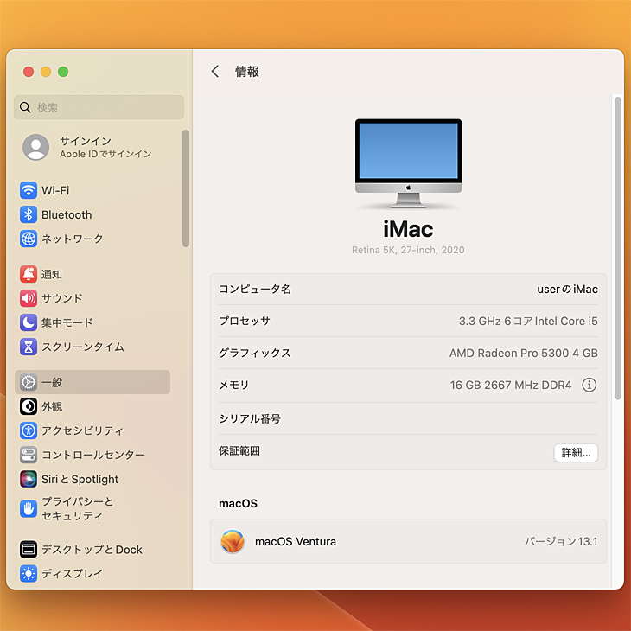This screenshot has width=631, height=631.
Task: Open 外観 settings pane
Action: pyautogui.click(x=52, y=406)
